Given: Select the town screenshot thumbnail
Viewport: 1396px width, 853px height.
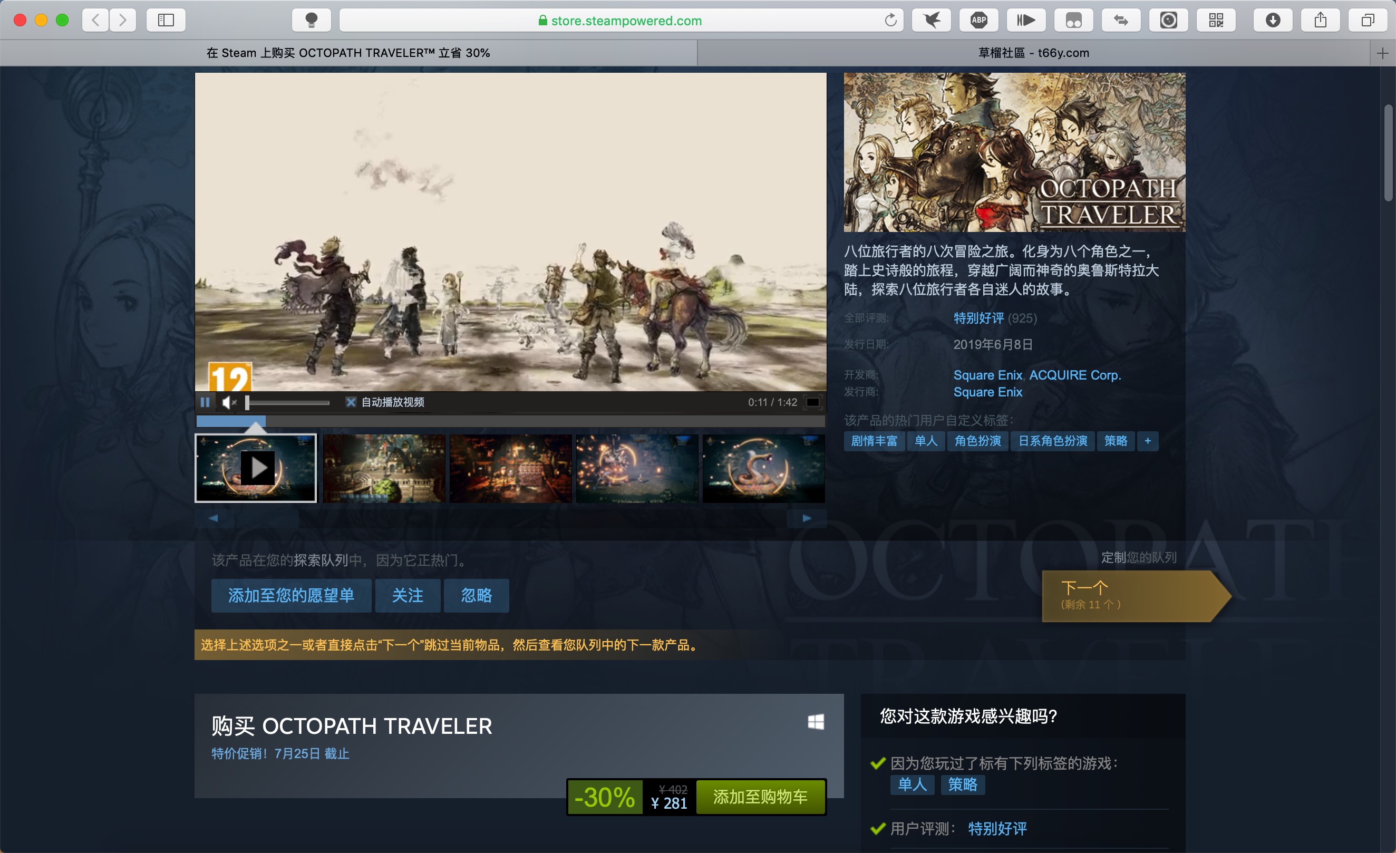Looking at the screenshot, I should tap(384, 469).
